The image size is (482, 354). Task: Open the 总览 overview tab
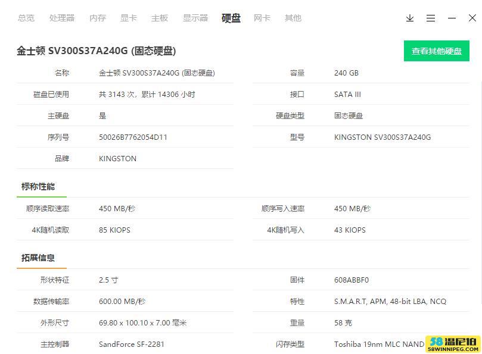[26, 18]
